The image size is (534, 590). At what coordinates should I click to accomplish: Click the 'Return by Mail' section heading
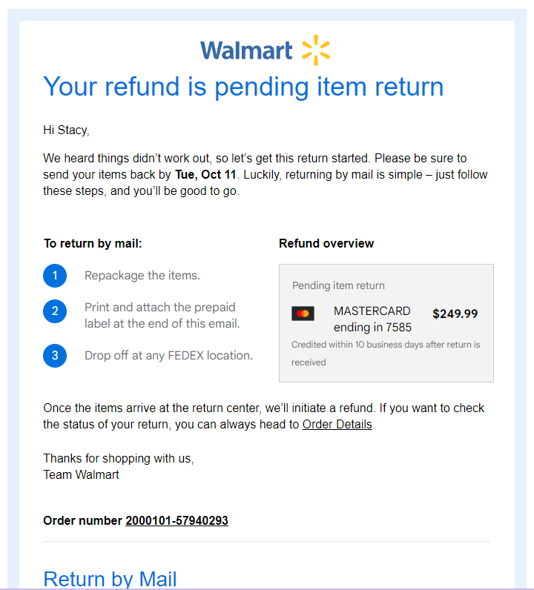[x=110, y=579]
